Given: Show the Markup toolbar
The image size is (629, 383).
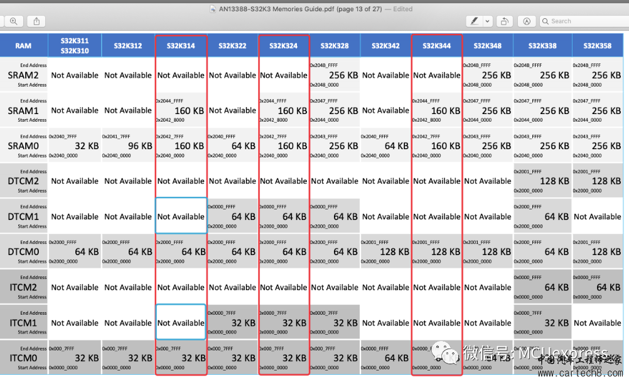Looking at the screenshot, I should (527, 21).
